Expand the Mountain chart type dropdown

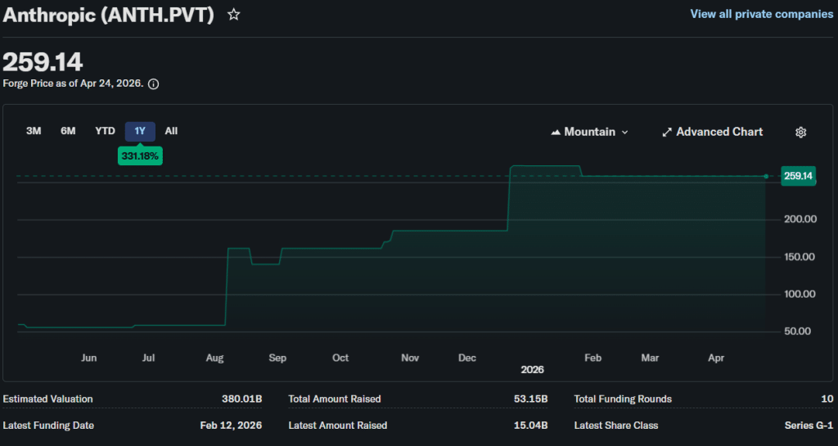pos(589,132)
